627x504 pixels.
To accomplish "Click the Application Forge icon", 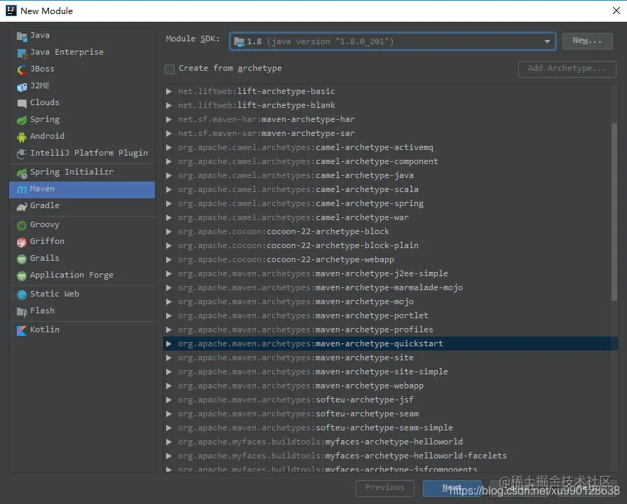I will click(22, 275).
